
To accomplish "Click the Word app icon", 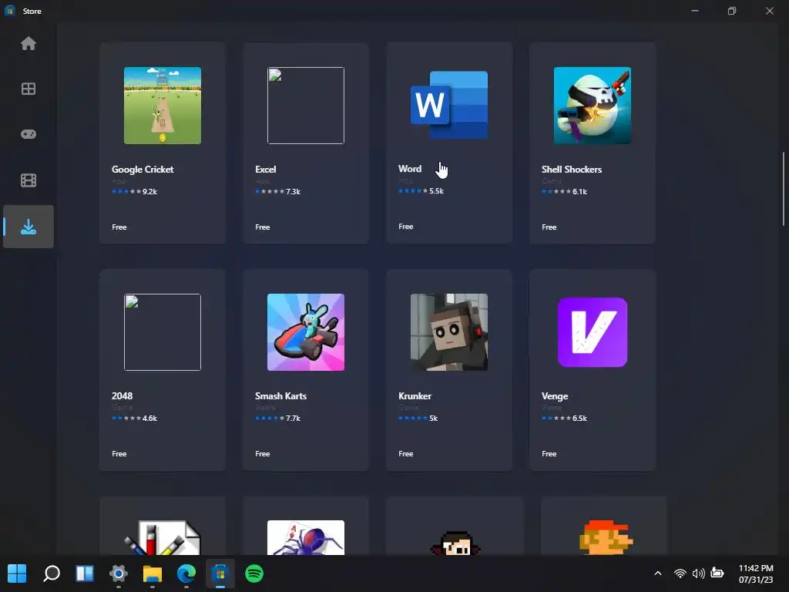I will pyautogui.click(x=449, y=105).
